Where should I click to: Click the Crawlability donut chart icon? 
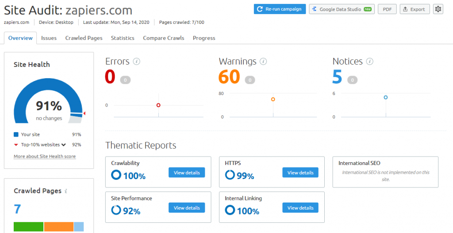(x=116, y=175)
